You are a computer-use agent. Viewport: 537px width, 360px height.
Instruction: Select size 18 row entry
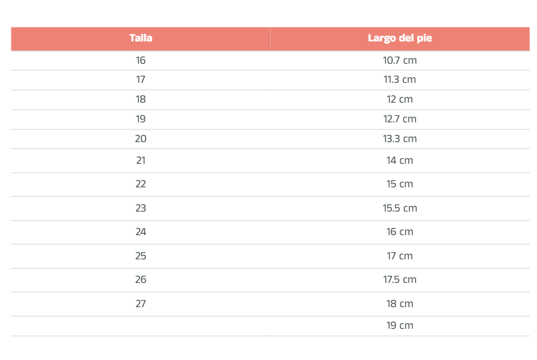pyautogui.click(x=141, y=99)
